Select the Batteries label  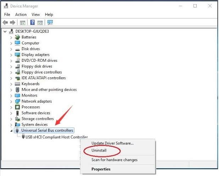click(x=29, y=37)
